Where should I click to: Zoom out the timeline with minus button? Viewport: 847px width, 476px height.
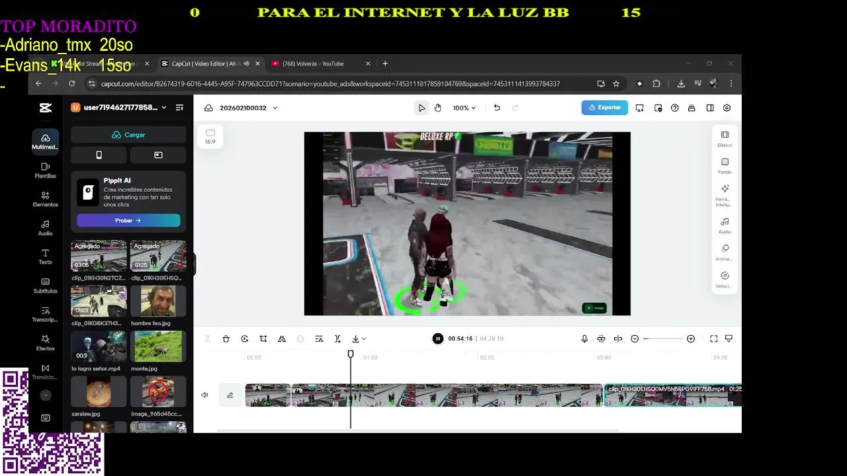point(635,339)
